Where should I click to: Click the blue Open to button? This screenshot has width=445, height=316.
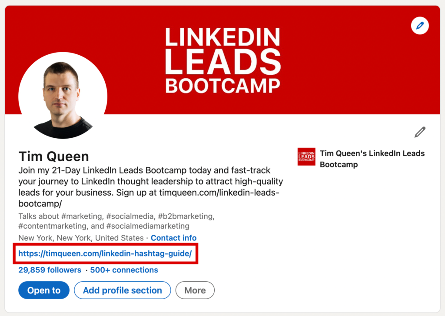coord(44,290)
